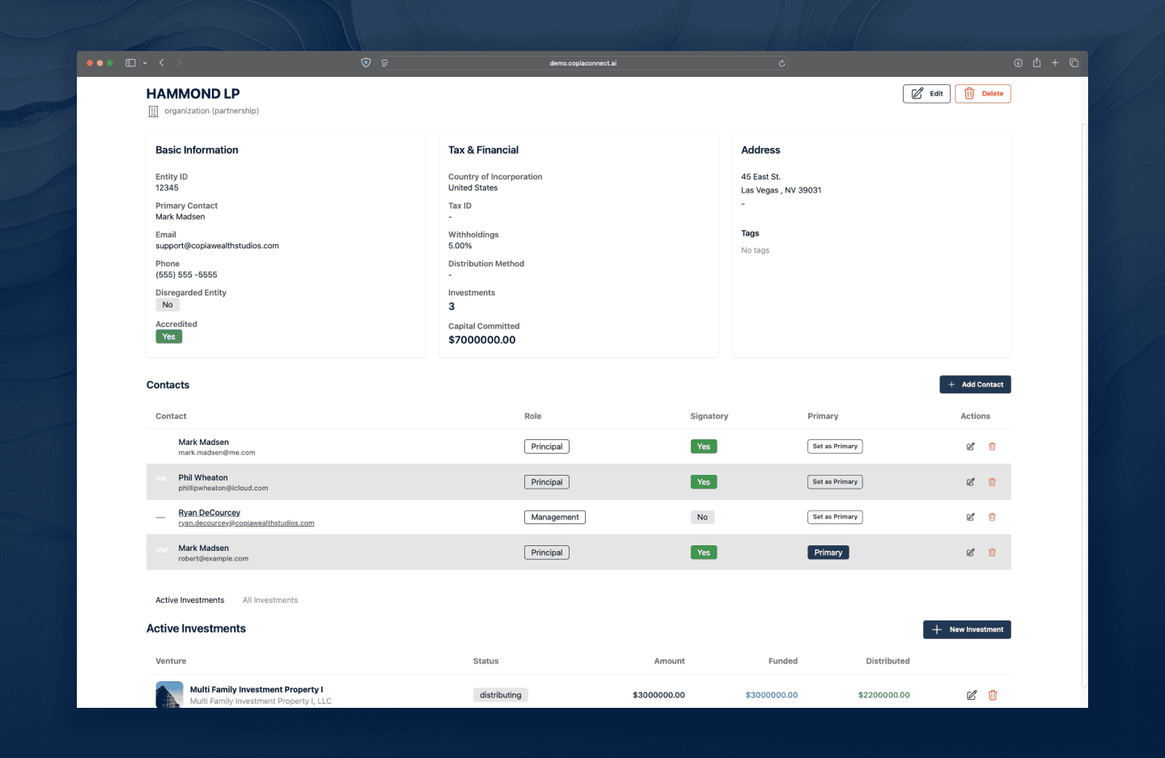
Task: Click the New Investment button
Action: coord(967,629)
